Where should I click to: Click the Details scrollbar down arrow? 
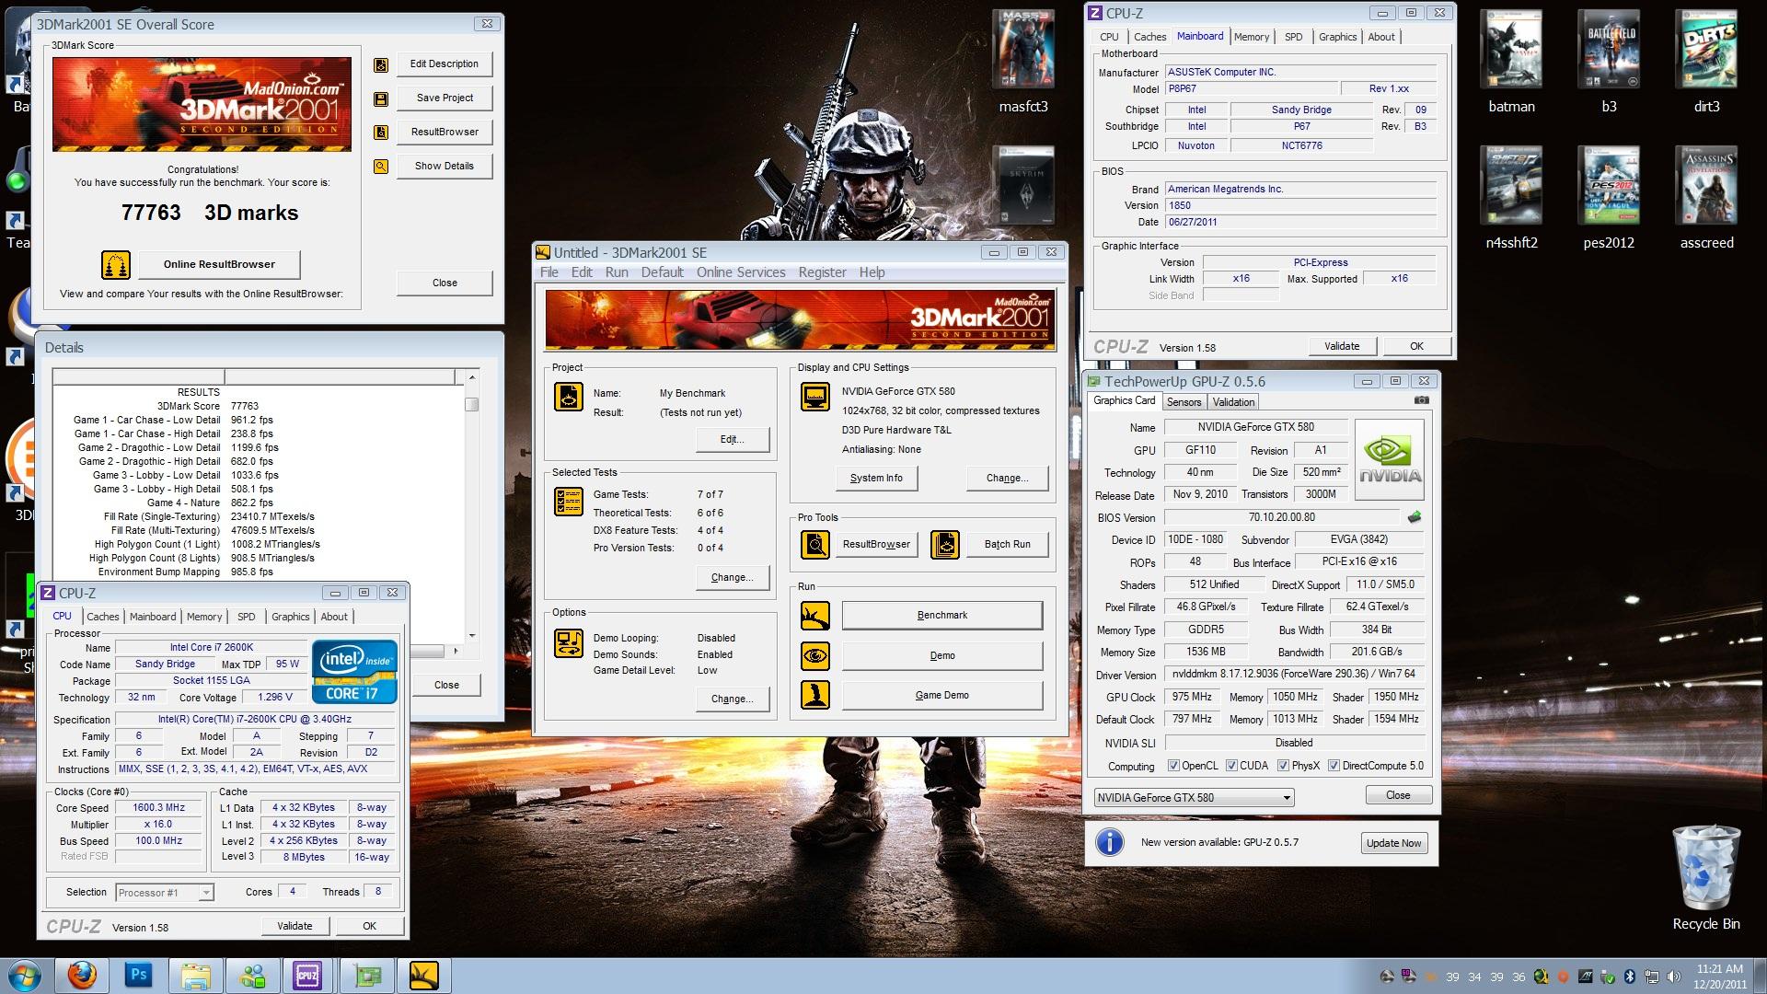[472, 635]
